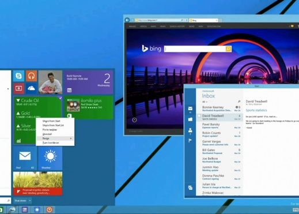Screen dimensions: 299x214
Task: Select Uninstall from the context menu
Action: point(47,134)
